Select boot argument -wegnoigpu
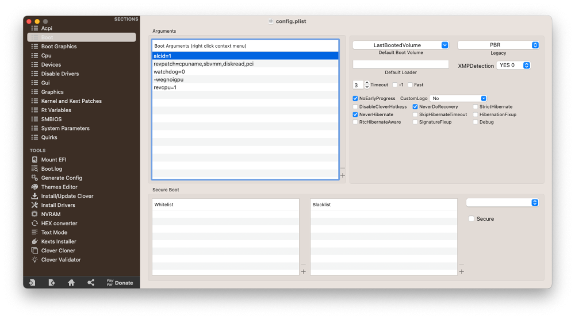 [x=245, y=79]
